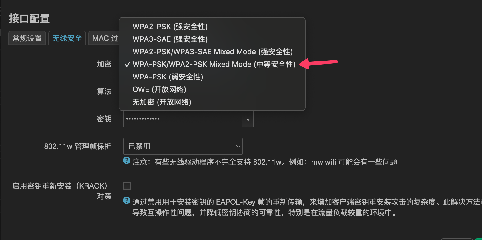482x240 pixels.
Task: Select 无加密 (开放网络) option
Action: [x=162, y=102]
